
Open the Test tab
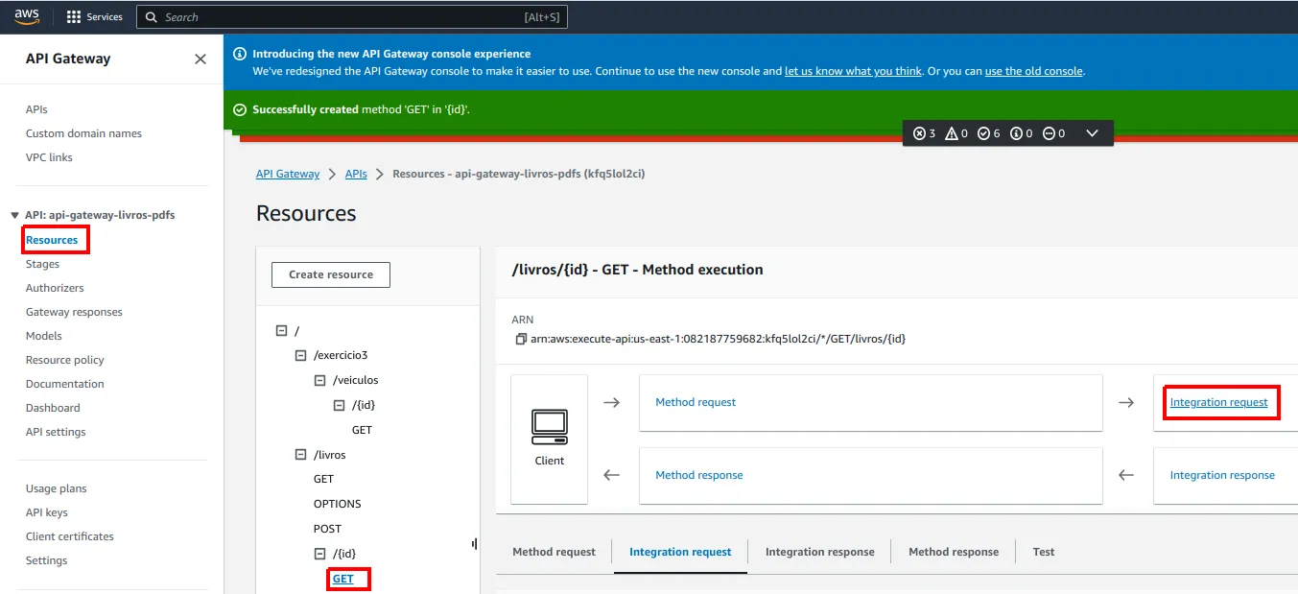pyautogui.click(x=1043, y=552)
